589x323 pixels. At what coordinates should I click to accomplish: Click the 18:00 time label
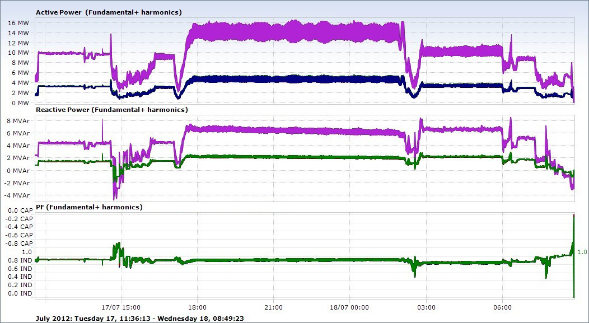point(197,307)
